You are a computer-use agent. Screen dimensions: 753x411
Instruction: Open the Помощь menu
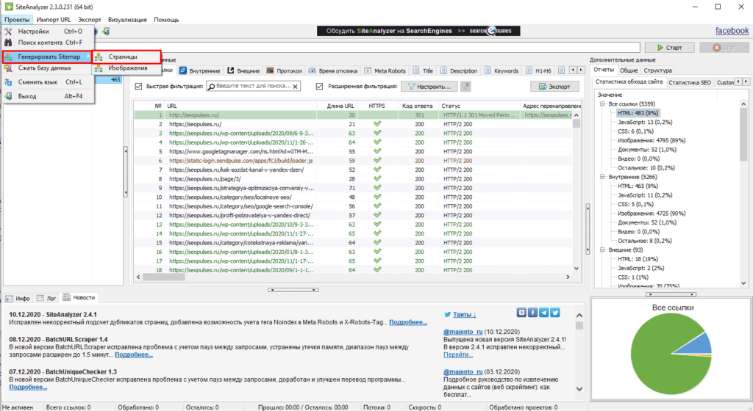coord(166,20)
